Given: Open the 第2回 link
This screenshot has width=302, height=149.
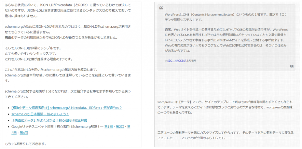Looking at the screenshot, I should [x=120, y=127].
